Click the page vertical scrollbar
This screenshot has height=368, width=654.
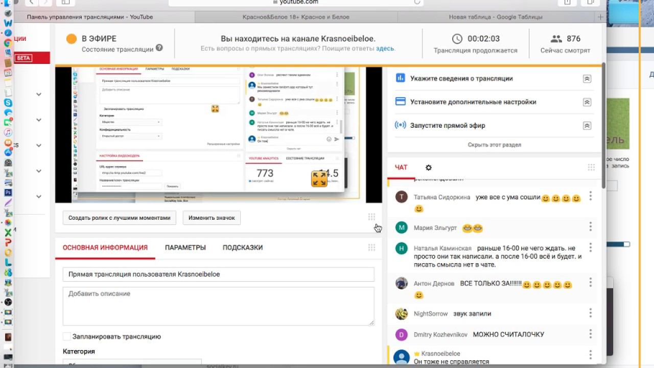(x=604, y=125)
